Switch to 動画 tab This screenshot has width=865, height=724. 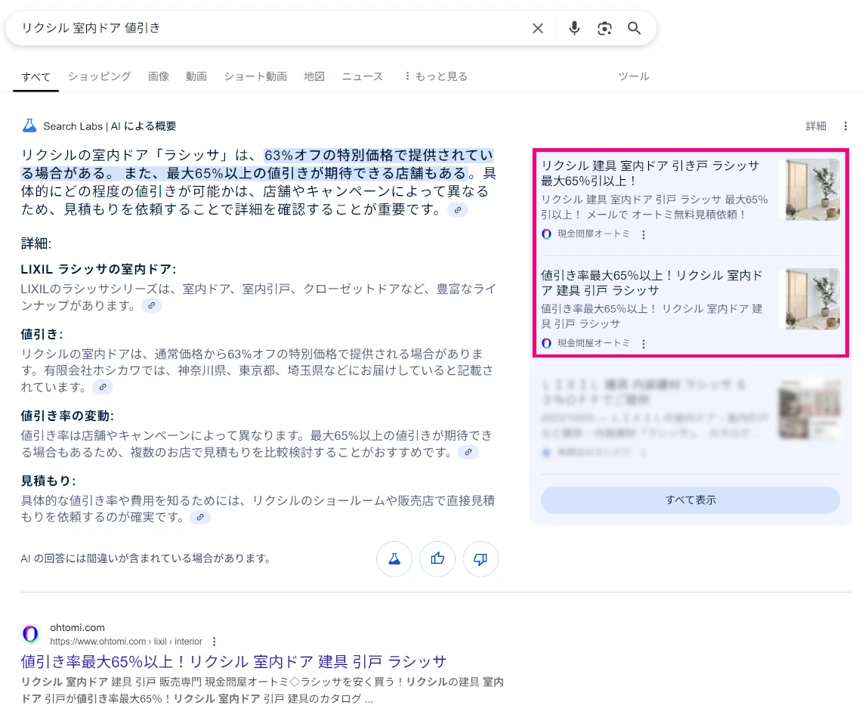pos(196,76)
